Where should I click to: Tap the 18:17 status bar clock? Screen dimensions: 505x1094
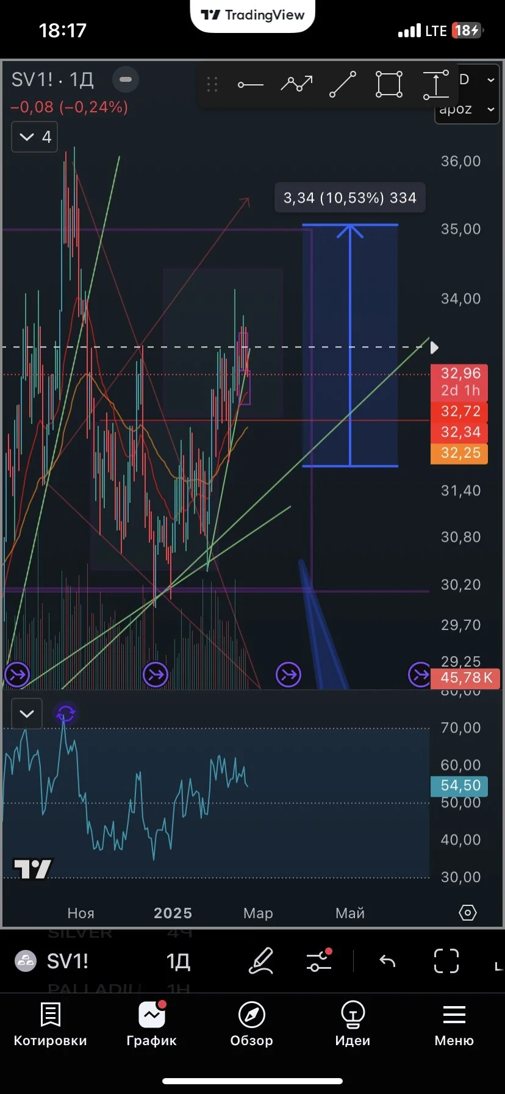(62, 31)
